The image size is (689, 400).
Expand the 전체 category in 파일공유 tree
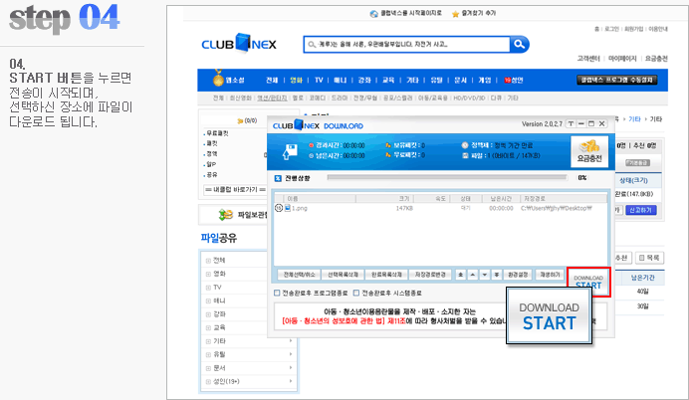click(208, 261)
